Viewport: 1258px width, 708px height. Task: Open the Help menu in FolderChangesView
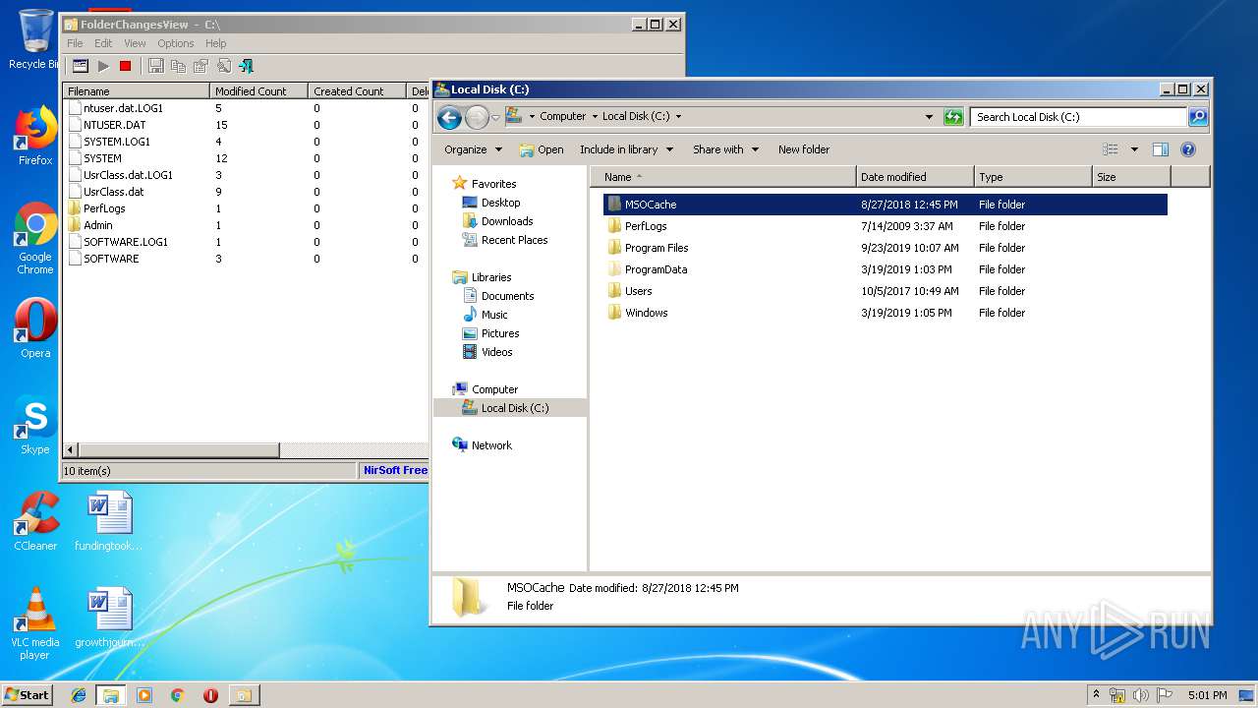tap(216, 43)
